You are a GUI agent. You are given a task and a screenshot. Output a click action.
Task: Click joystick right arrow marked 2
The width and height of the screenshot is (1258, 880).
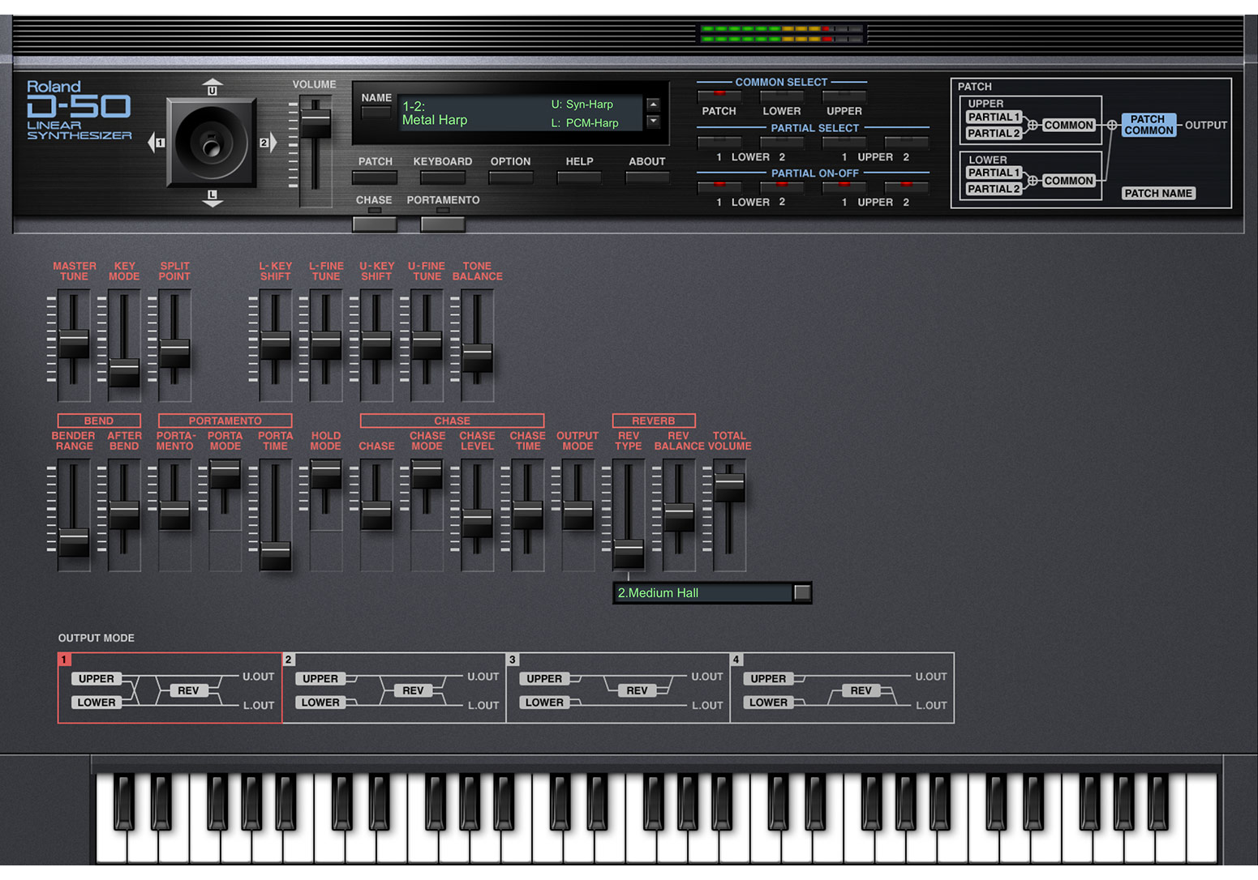[268, 143]
